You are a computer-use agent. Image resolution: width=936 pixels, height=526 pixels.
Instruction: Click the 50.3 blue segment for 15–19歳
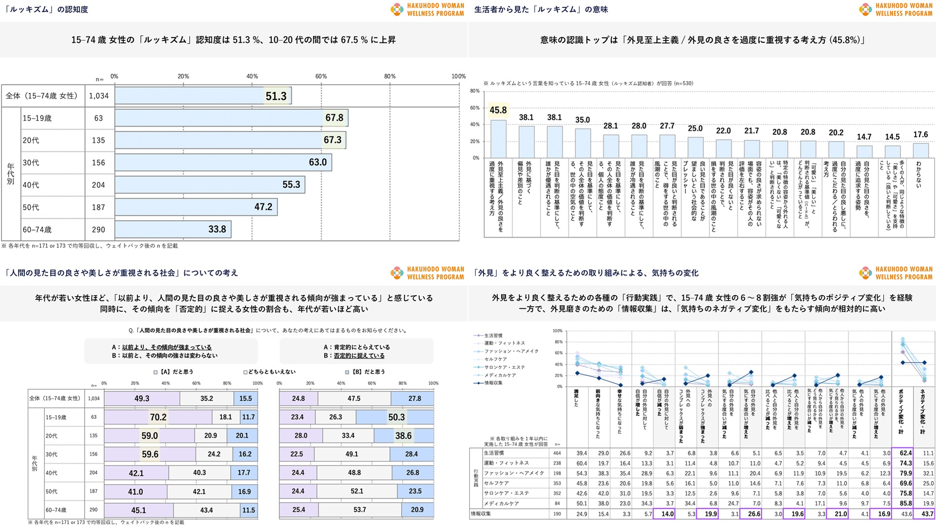coord(394,417)
